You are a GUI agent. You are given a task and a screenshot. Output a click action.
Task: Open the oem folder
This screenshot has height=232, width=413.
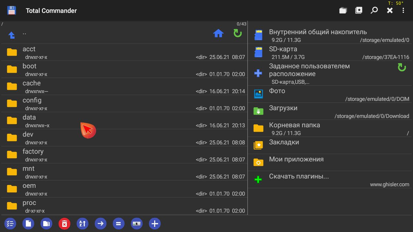point(124,189)
